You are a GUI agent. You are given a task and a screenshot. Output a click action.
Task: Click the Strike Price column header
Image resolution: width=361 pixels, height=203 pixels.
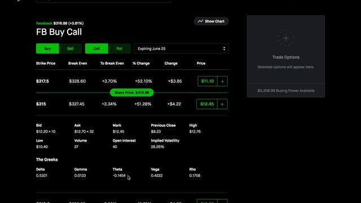pyautogui.click(x=46, y=63)
